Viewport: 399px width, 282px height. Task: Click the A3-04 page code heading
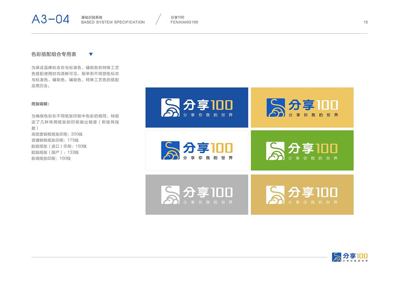50,19
